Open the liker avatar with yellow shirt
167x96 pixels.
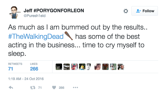[x=82, y=67]
